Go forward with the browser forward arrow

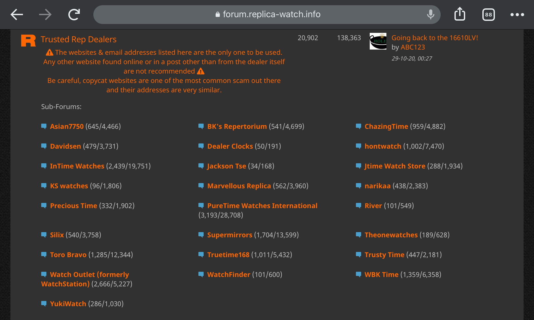(x=45, y=15)
